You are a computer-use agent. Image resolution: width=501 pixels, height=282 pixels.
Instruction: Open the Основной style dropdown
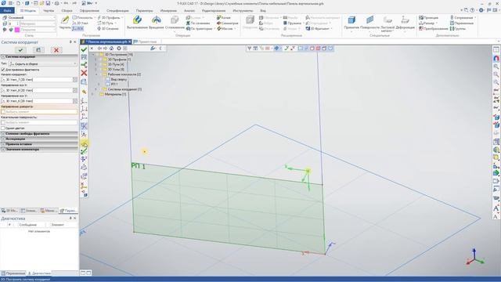31,17
